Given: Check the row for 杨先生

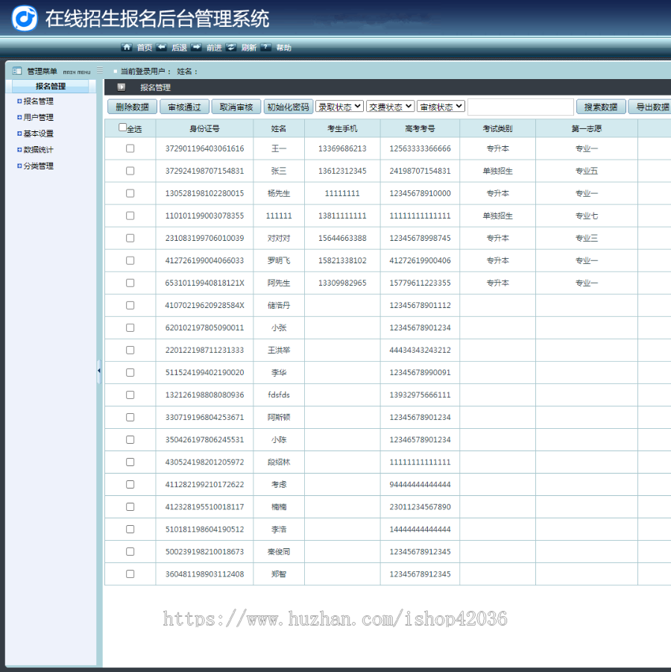Looking at the screenshot, I should [x=130, y=193].
